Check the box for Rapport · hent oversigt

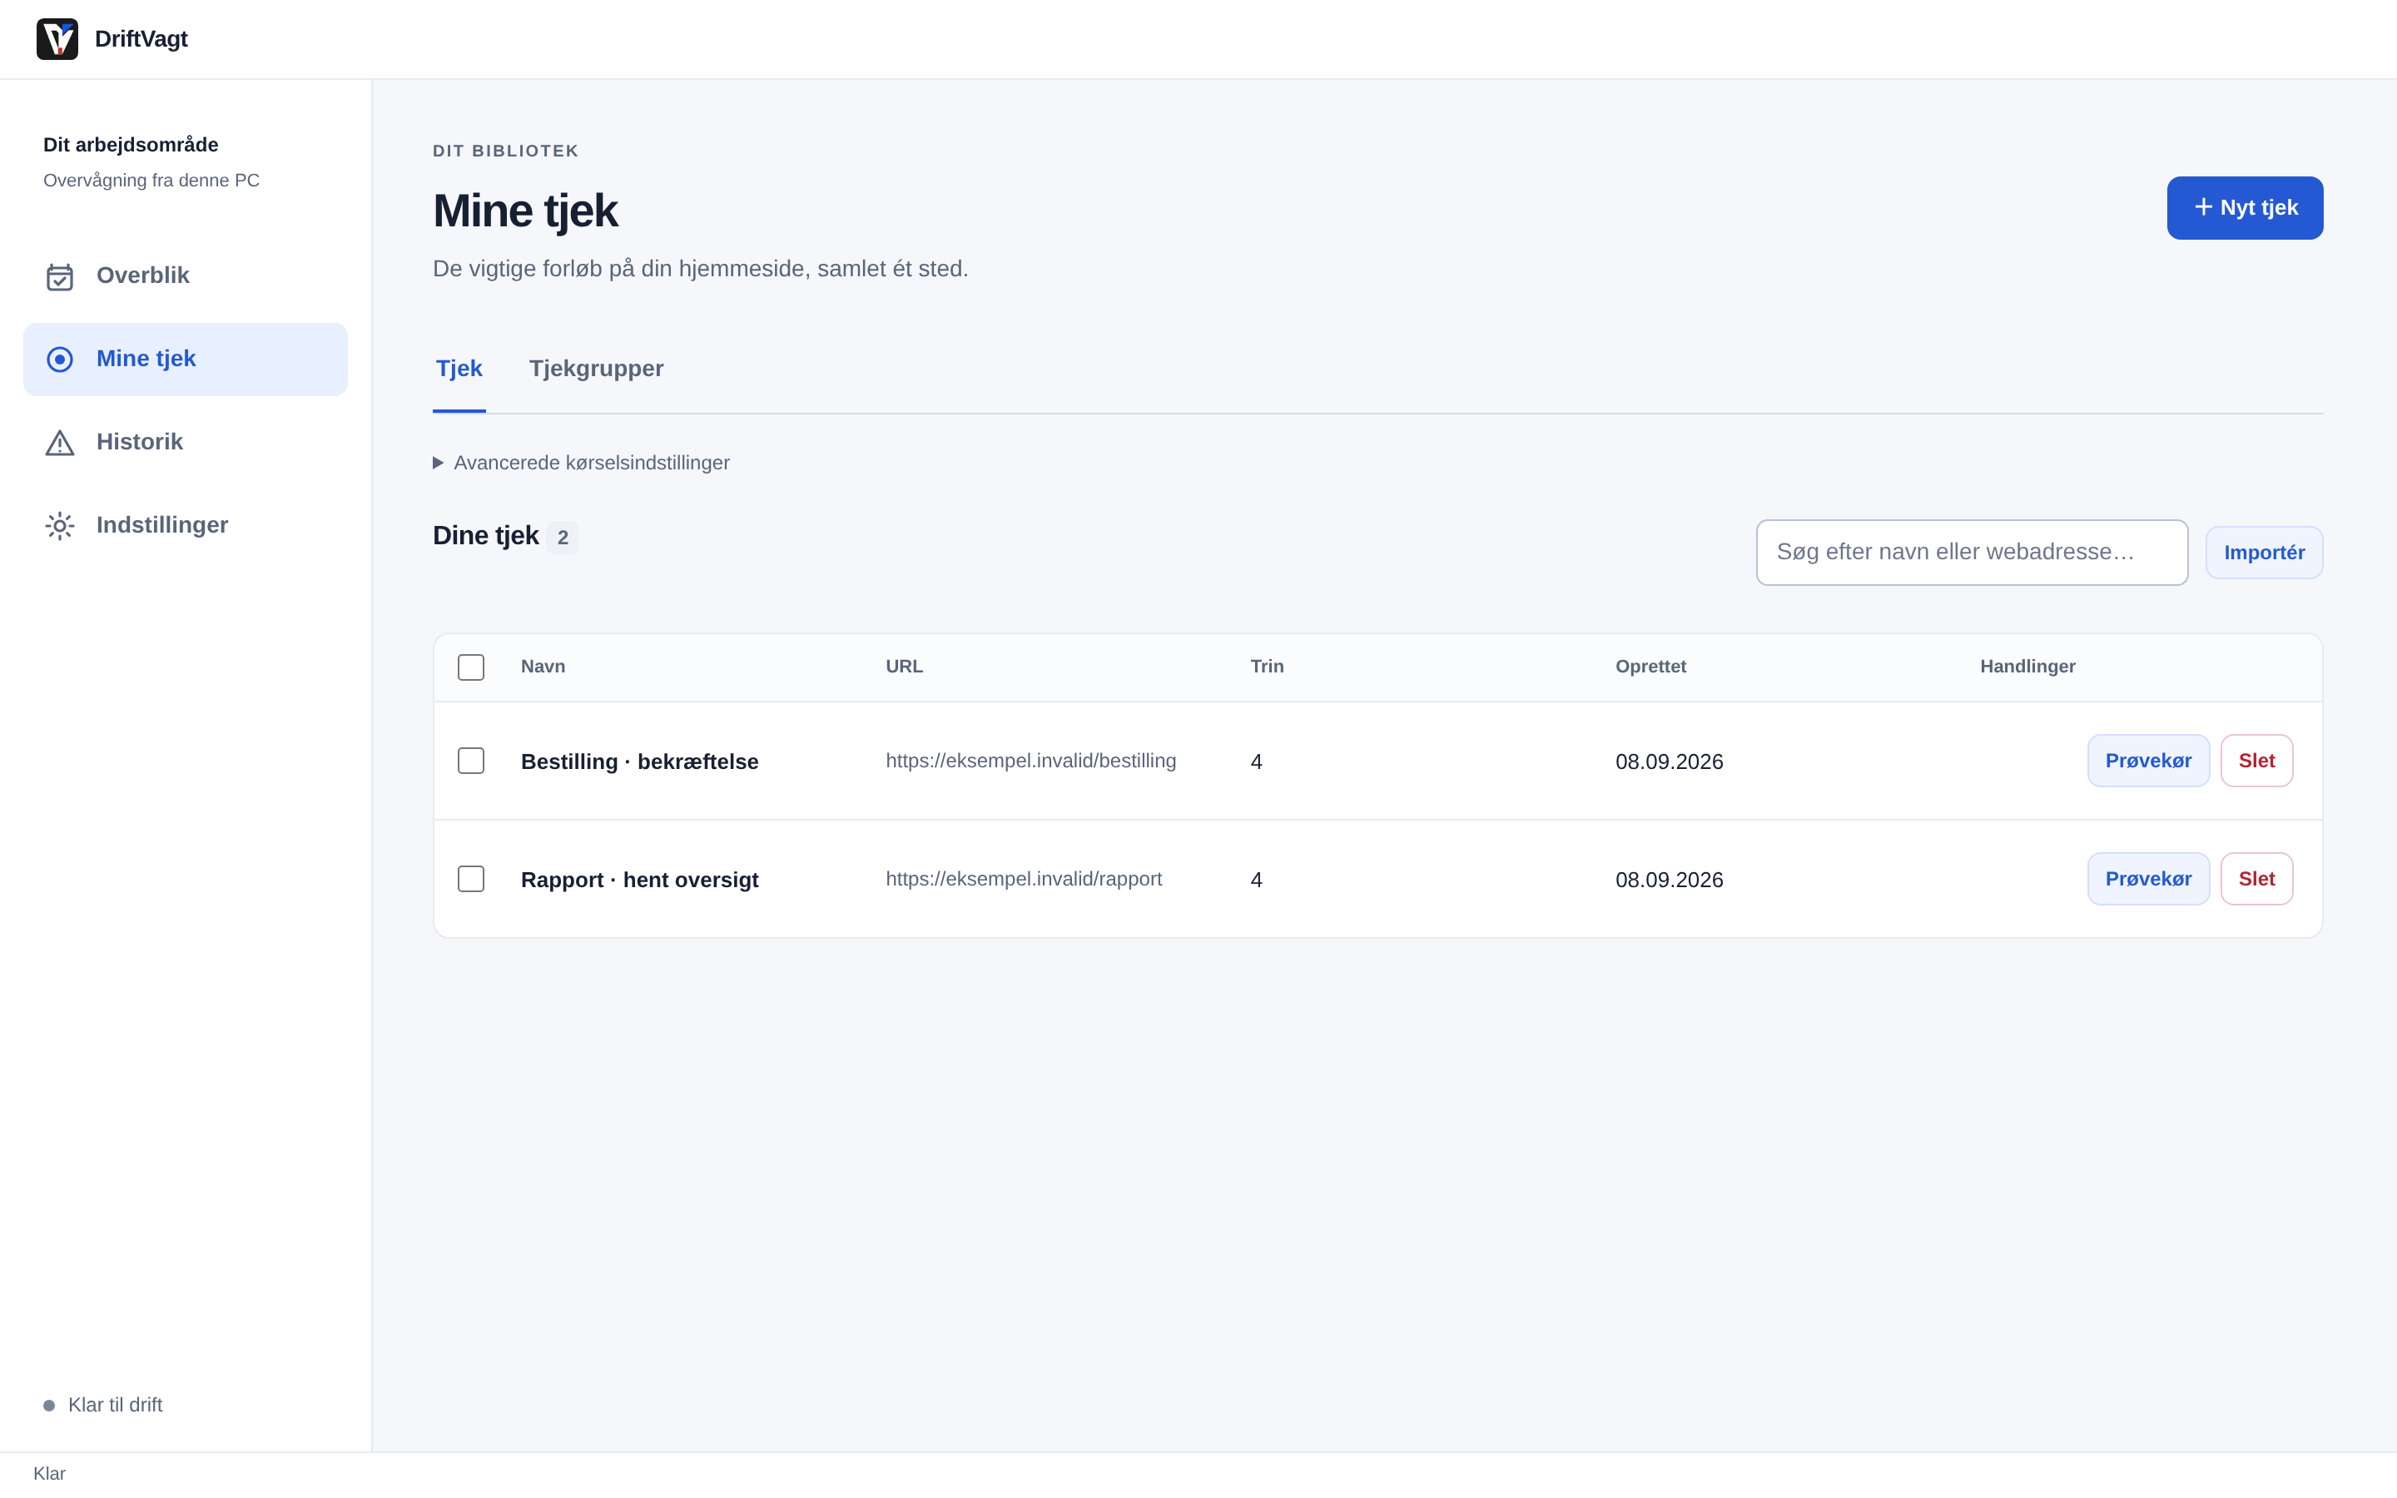pyautogui.click(x=471, y=879)
